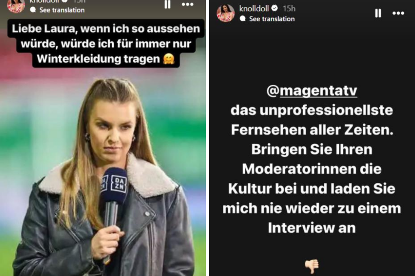Click the hugging face emoji after tragen
This screenshot has width=415, height=276.
(x=169, y=59)
